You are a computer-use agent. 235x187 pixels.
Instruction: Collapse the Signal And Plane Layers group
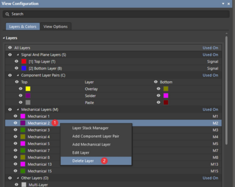(x=18, y=55)
